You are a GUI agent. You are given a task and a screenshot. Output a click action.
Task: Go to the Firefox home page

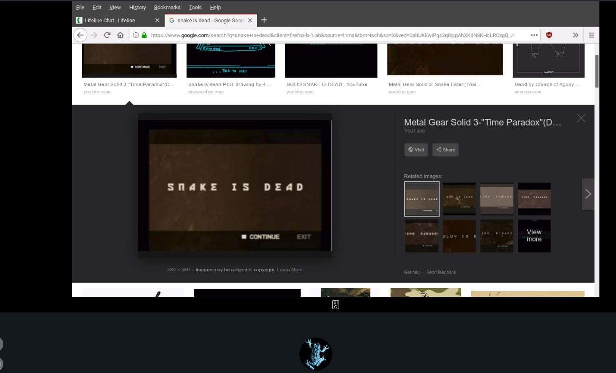pyautogui.click(x=120, y=35)
